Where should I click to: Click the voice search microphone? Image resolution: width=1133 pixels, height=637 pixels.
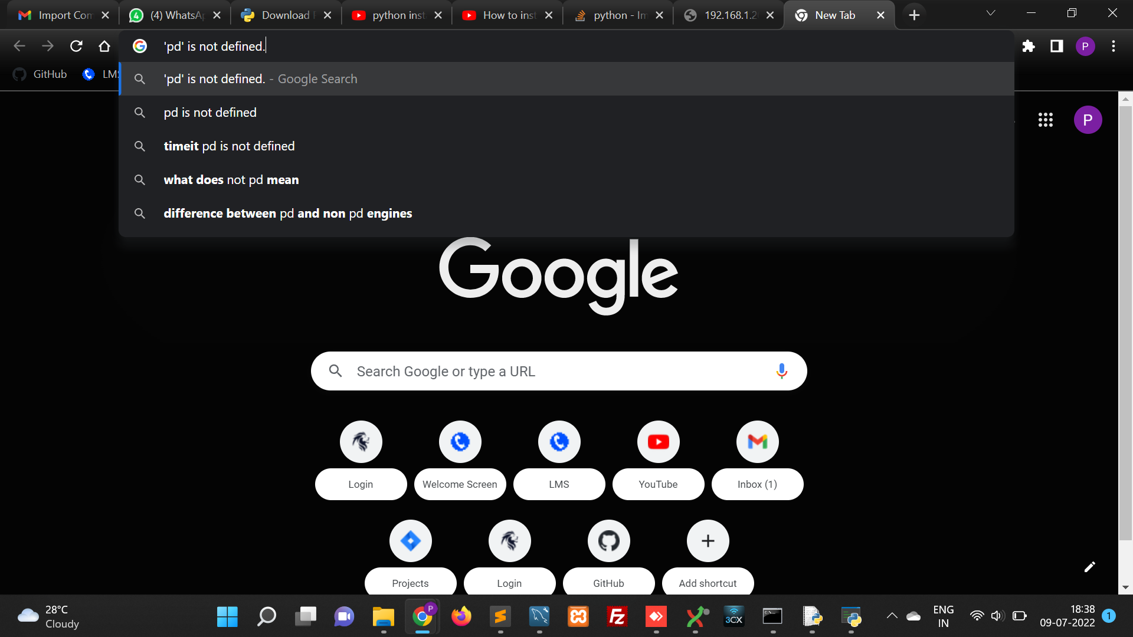point(781,371)
